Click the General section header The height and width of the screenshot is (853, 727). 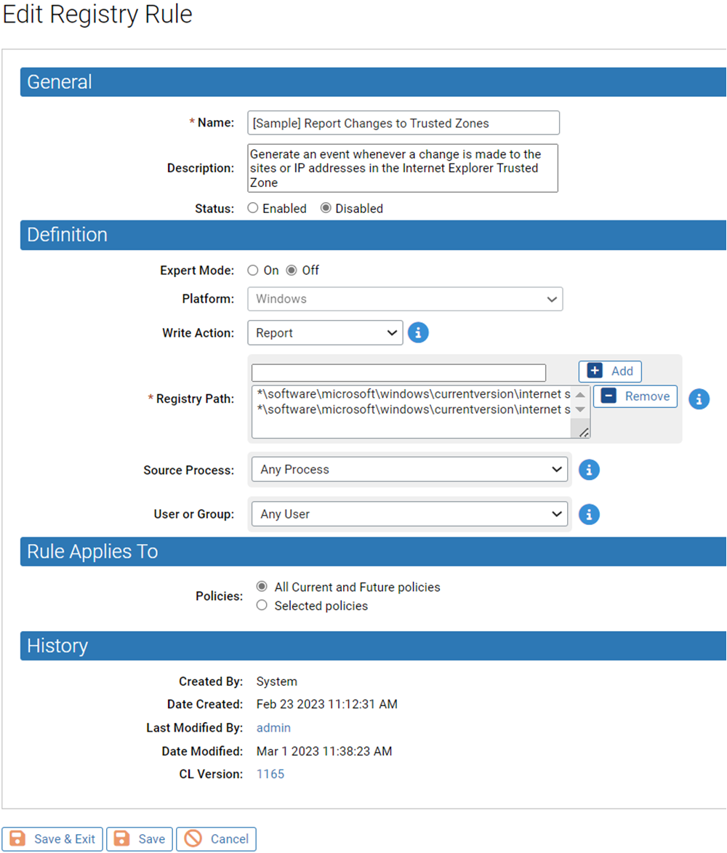pyautogui.click(x=59, y=82)
